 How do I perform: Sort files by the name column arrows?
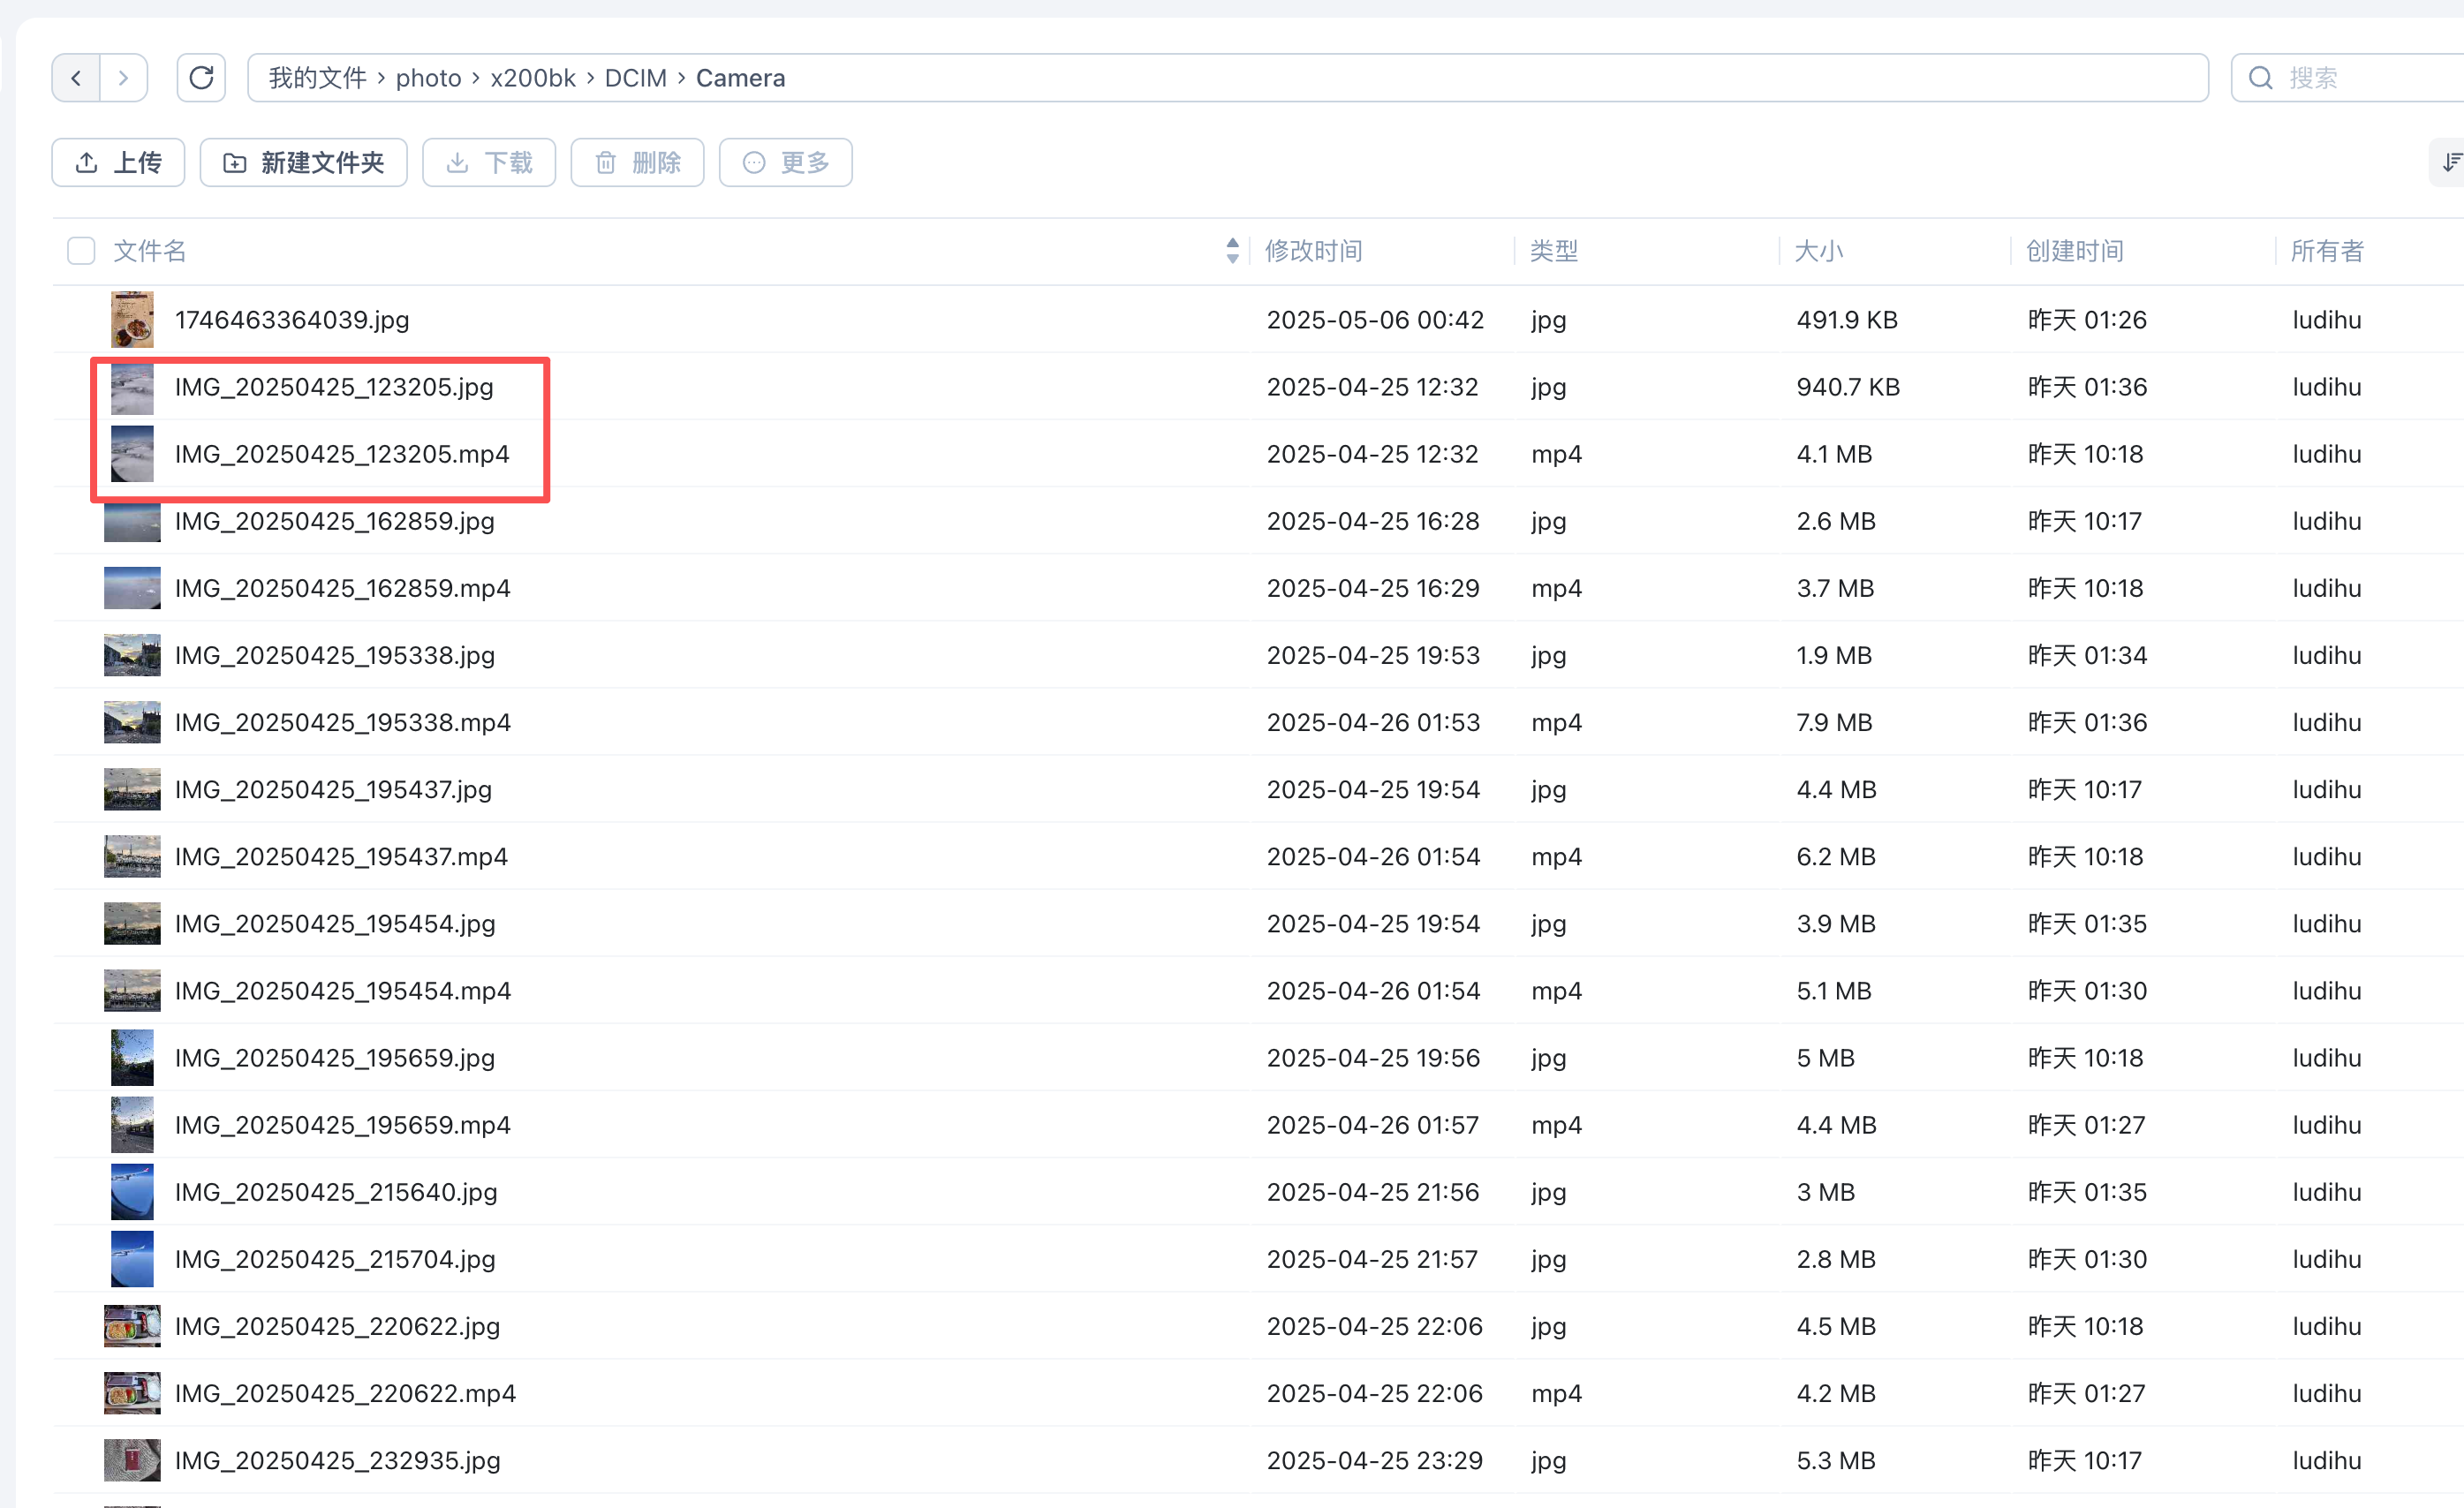tap(1232, 250)
